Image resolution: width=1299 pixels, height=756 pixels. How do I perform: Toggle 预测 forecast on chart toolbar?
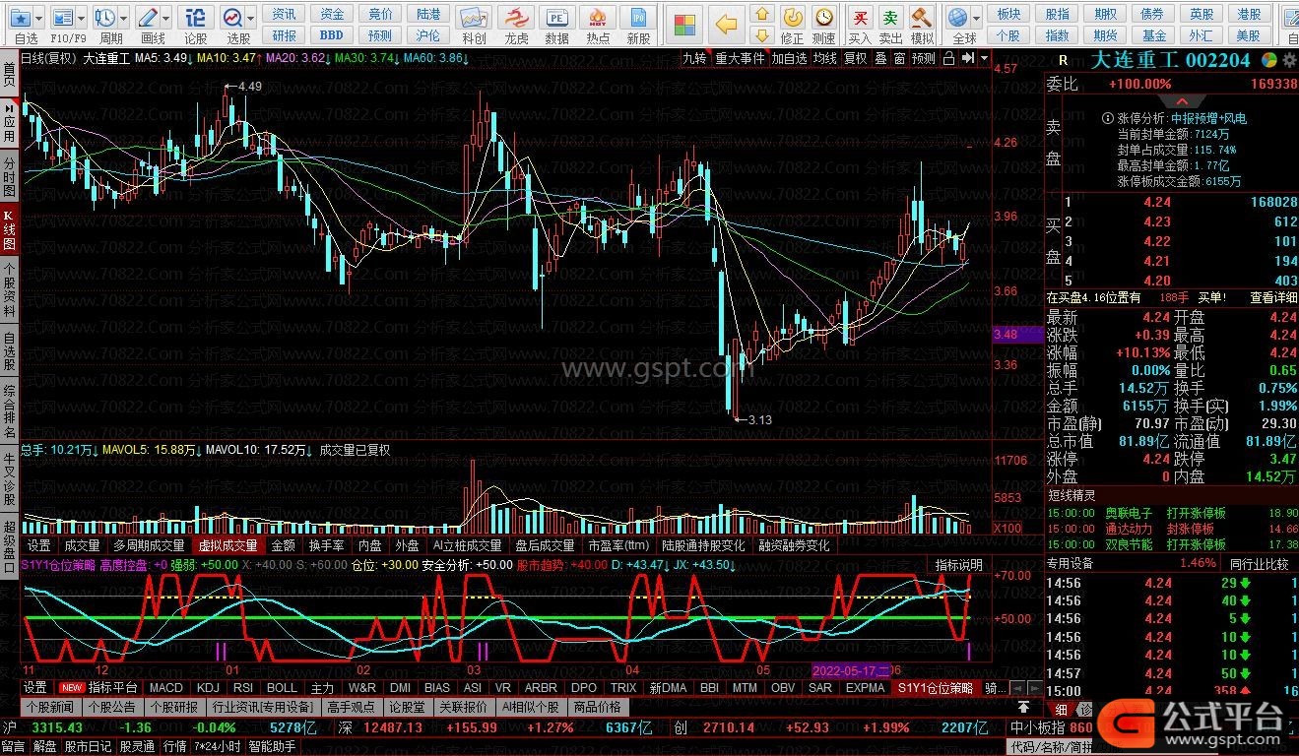[924, 58]
